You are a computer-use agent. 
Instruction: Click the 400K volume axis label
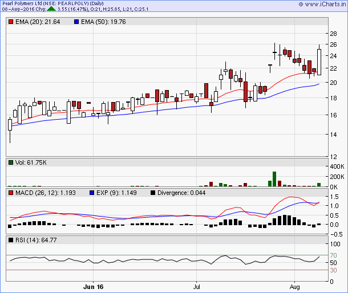tap(337, 166)
